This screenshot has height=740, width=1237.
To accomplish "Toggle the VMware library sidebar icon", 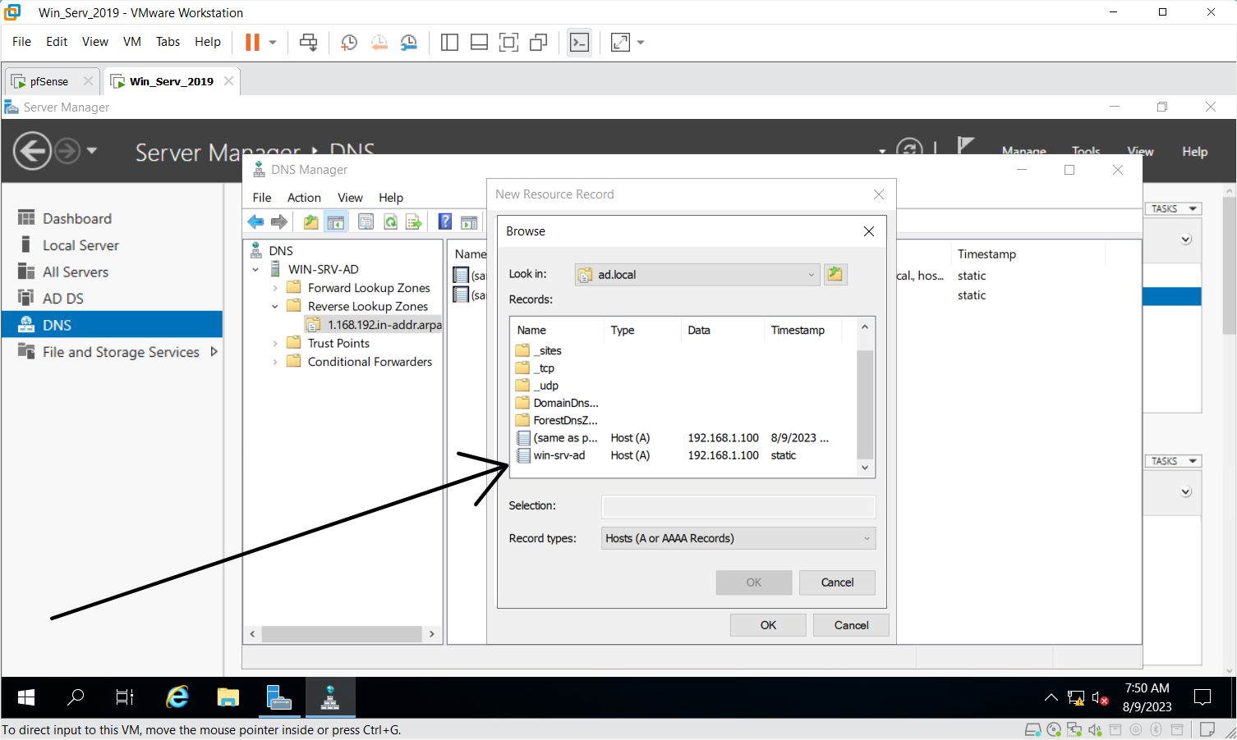I will pyautogui.click(x=449, y=42).
